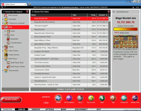This screenshot has height=111, width=141.
Task: Select New Games category icon
Action: click(x=6, y=15)
